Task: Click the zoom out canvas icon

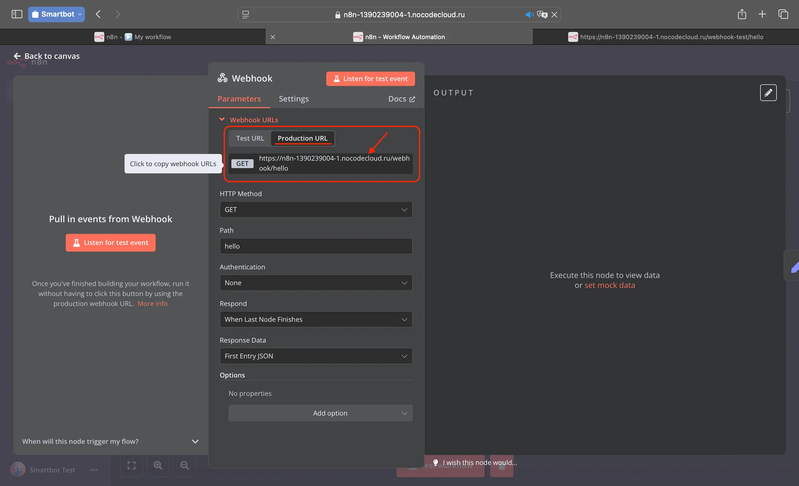Action: (x=185, y=465)
